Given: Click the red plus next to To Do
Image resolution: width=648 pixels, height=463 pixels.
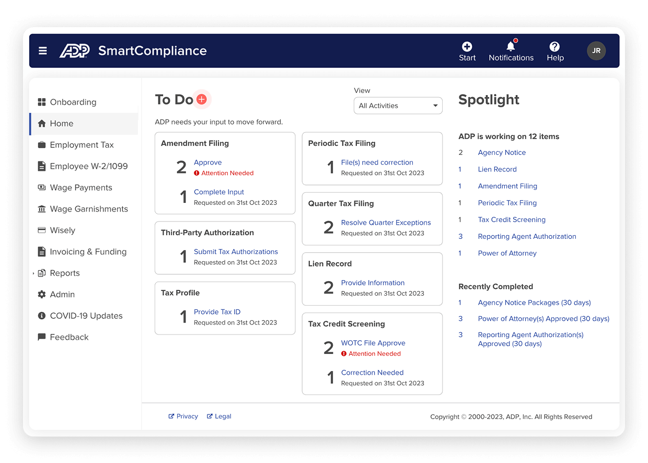Looking at the screenshot, I should click(202, 99).
